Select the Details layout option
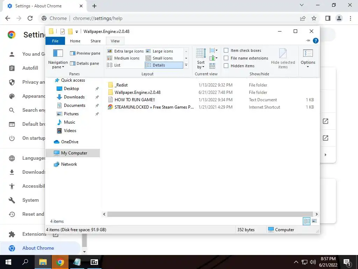The height and width of the screenshot is (269, 358). 164,65
